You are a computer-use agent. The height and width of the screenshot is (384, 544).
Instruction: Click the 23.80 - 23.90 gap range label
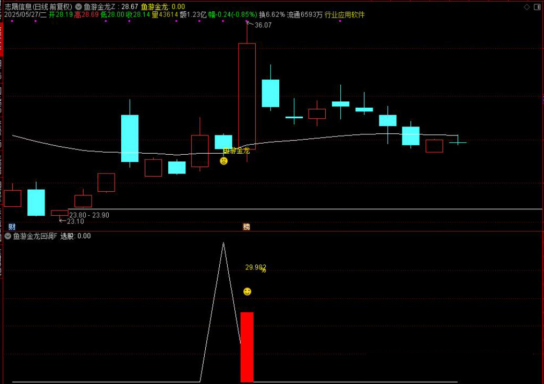(x=89, y=215)
